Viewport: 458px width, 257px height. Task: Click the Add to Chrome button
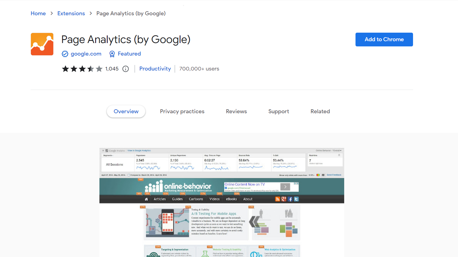(x=384, y=39)
